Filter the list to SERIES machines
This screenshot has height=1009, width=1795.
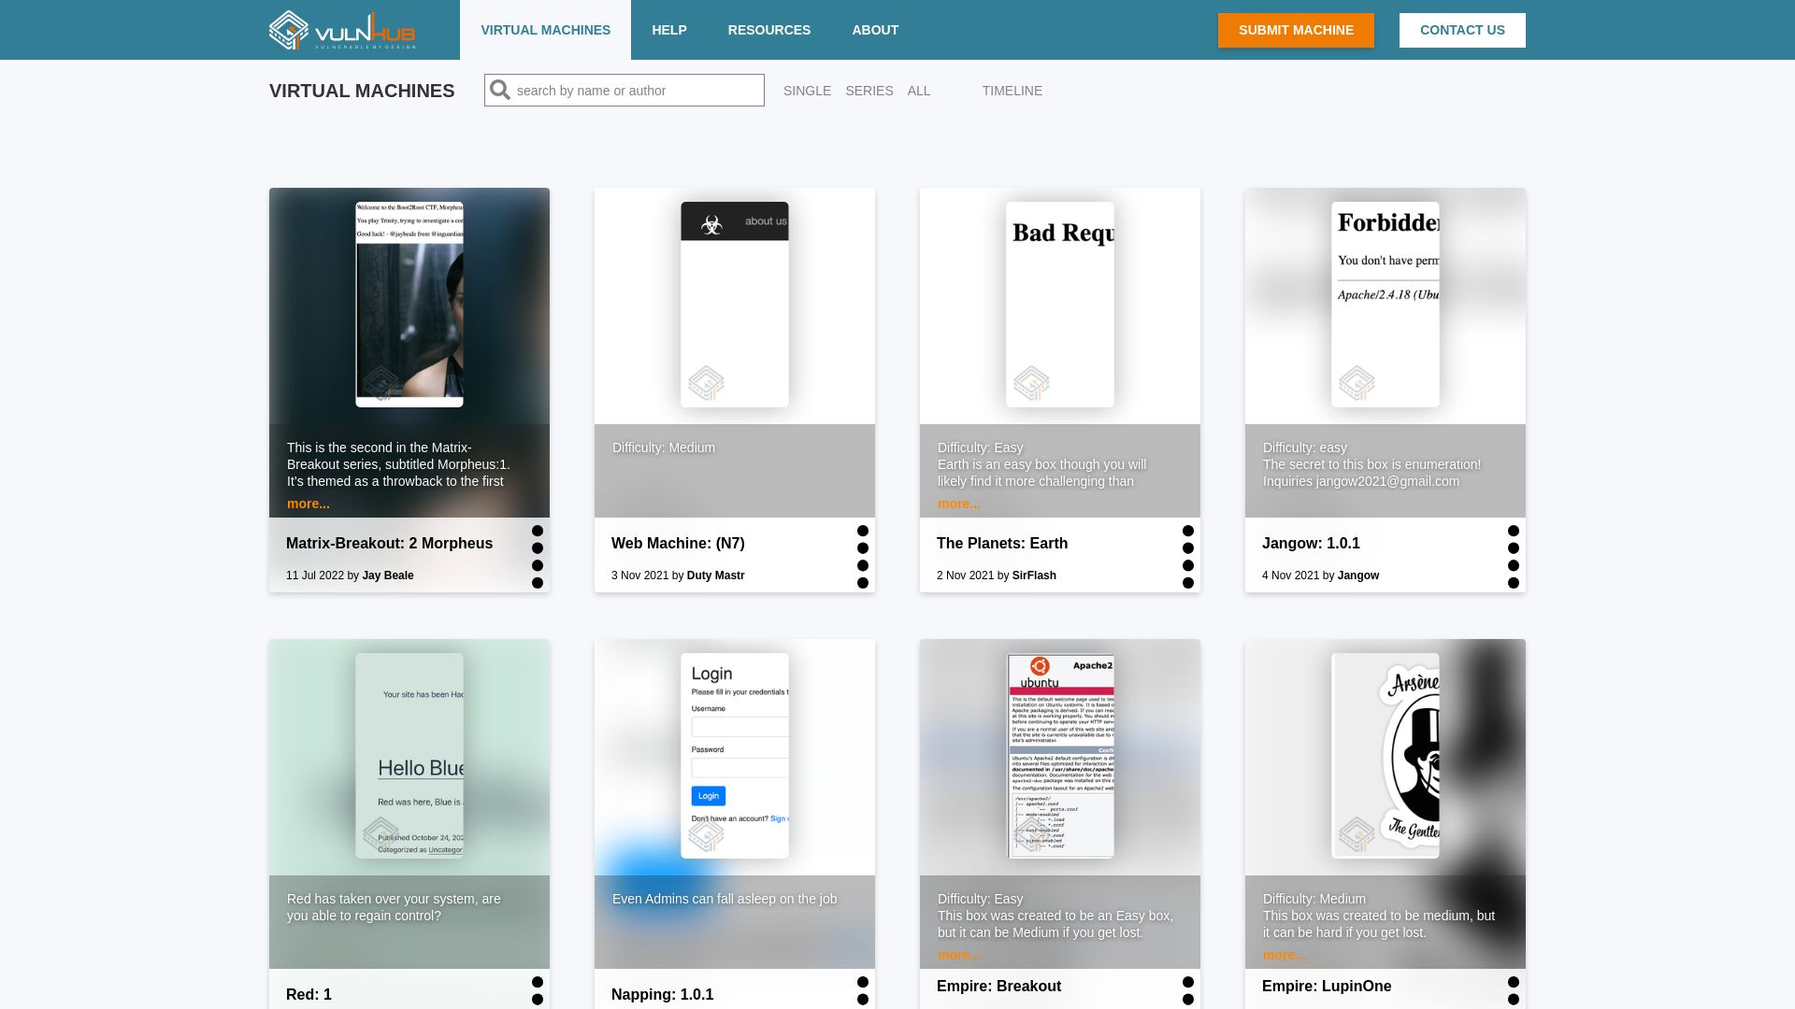point(869,91)
